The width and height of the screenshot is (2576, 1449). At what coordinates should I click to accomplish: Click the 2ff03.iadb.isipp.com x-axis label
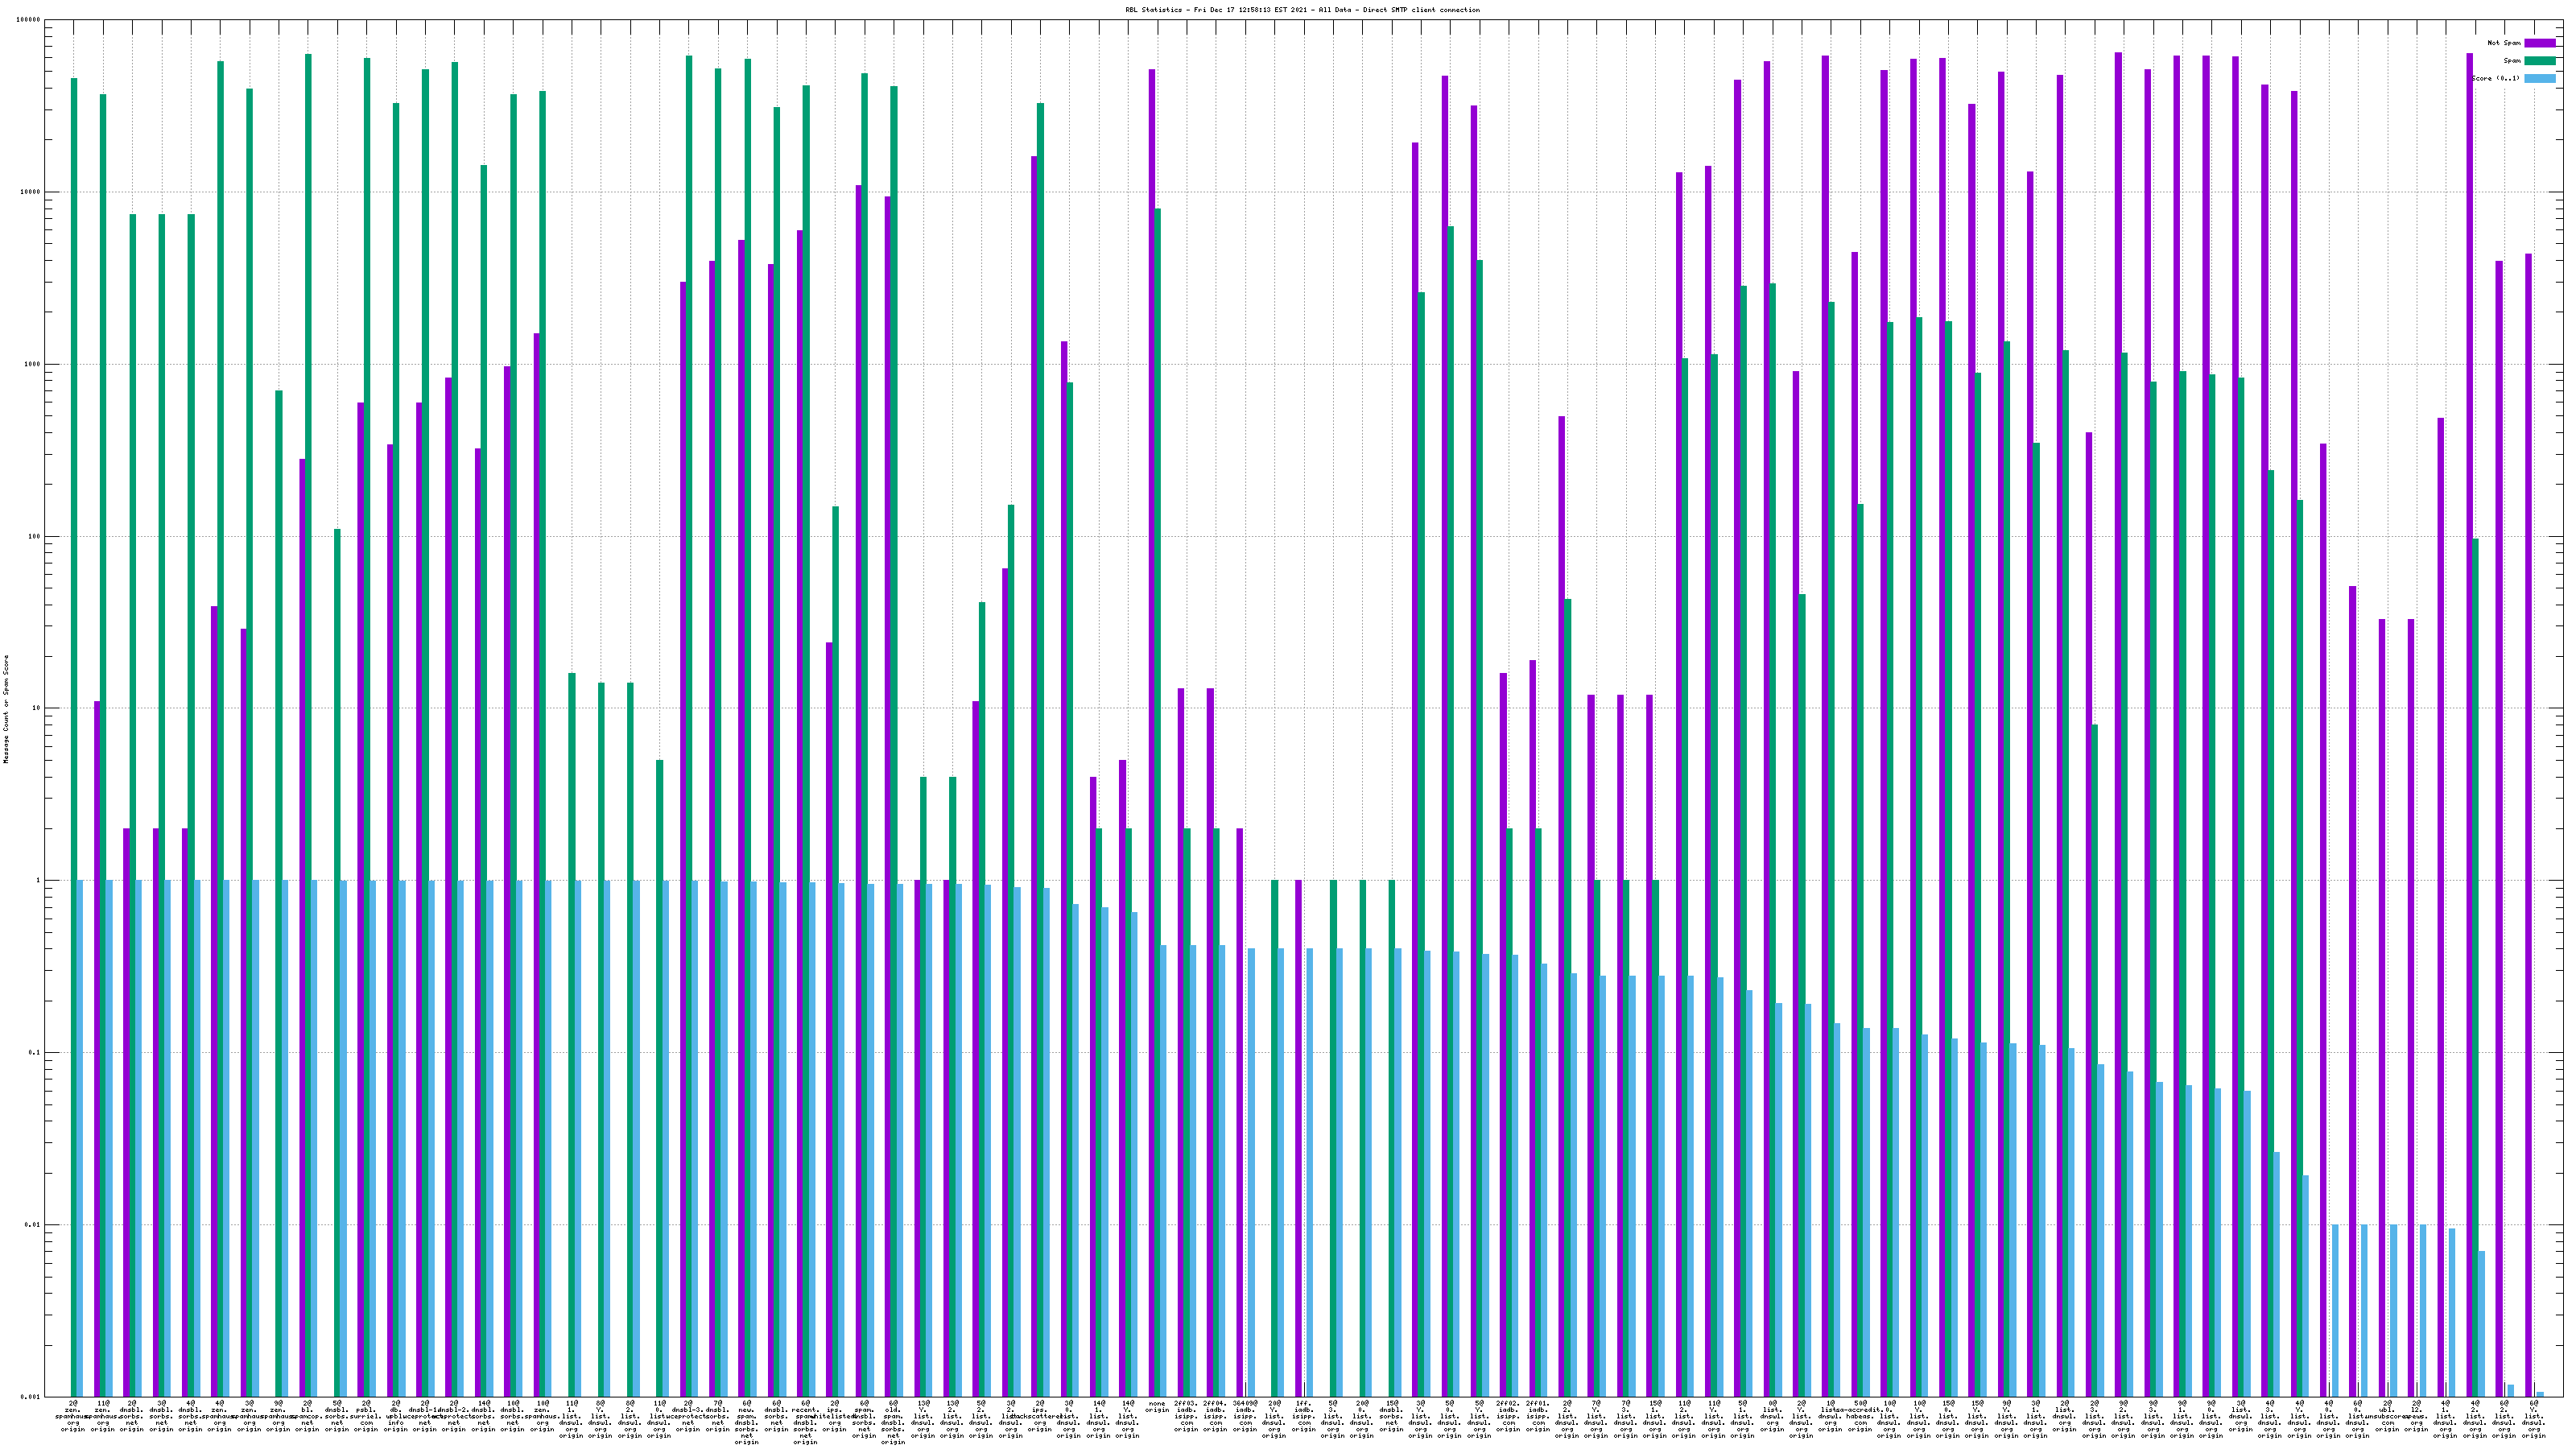click(1186, 1416)
